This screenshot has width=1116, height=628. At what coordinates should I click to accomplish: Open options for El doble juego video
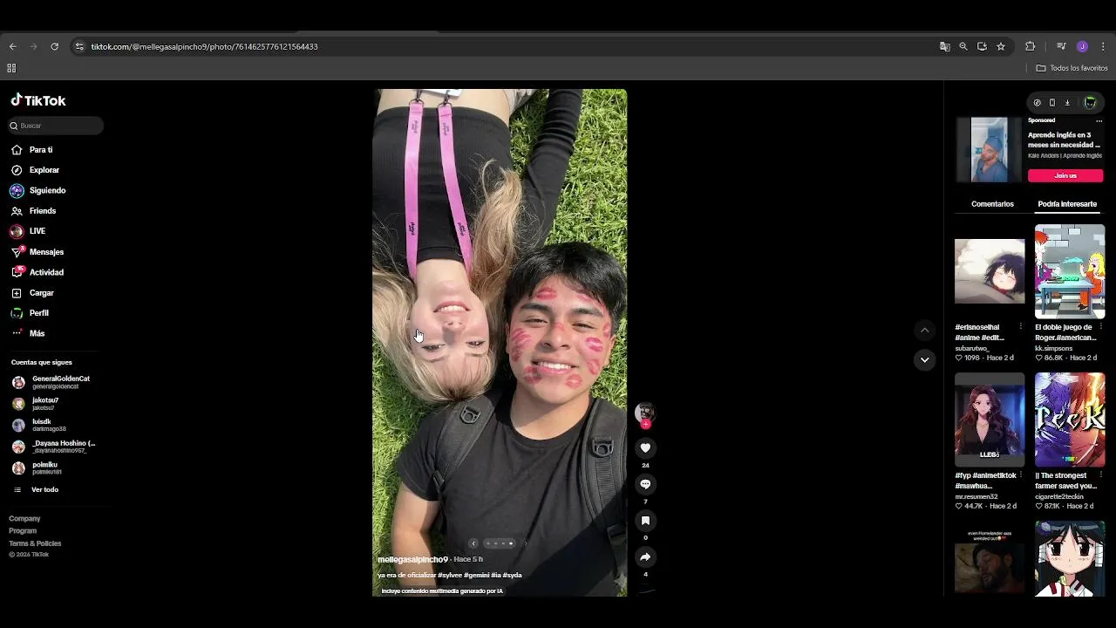pyautogui.click(x=1100, y=327)
